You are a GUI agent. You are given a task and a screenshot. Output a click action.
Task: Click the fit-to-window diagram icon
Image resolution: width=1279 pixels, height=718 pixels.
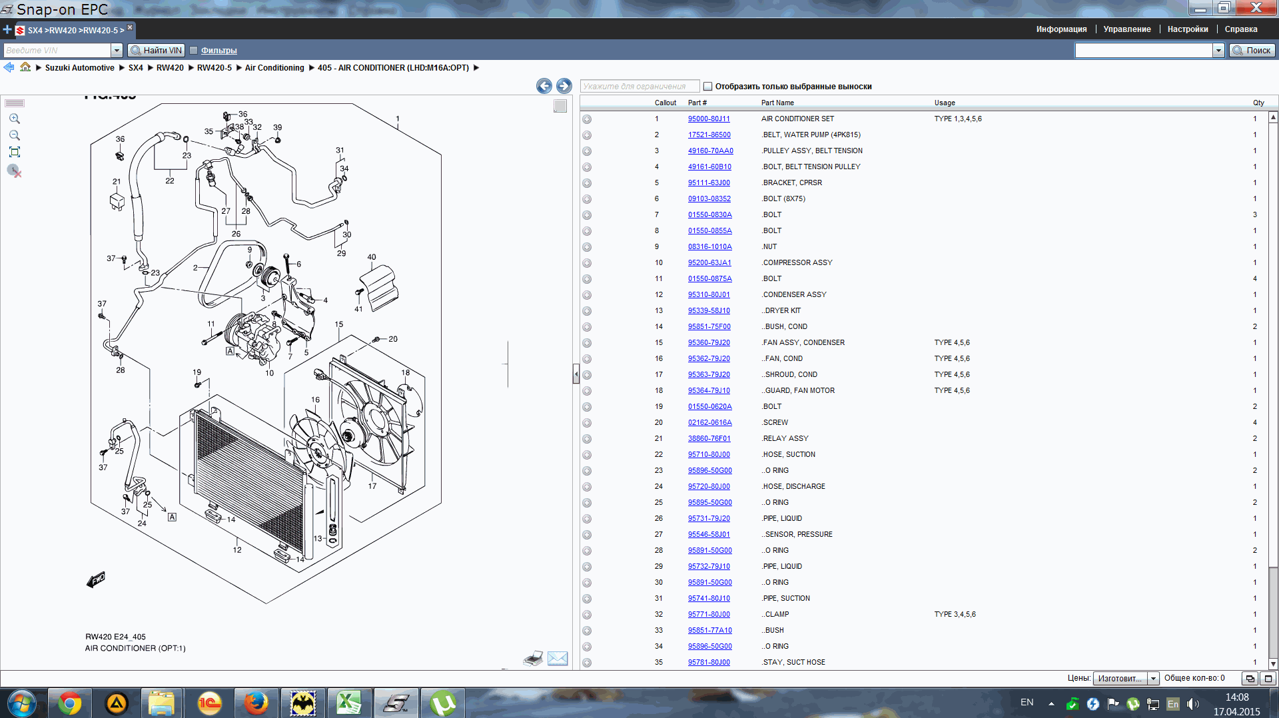[x=15, y=152]
